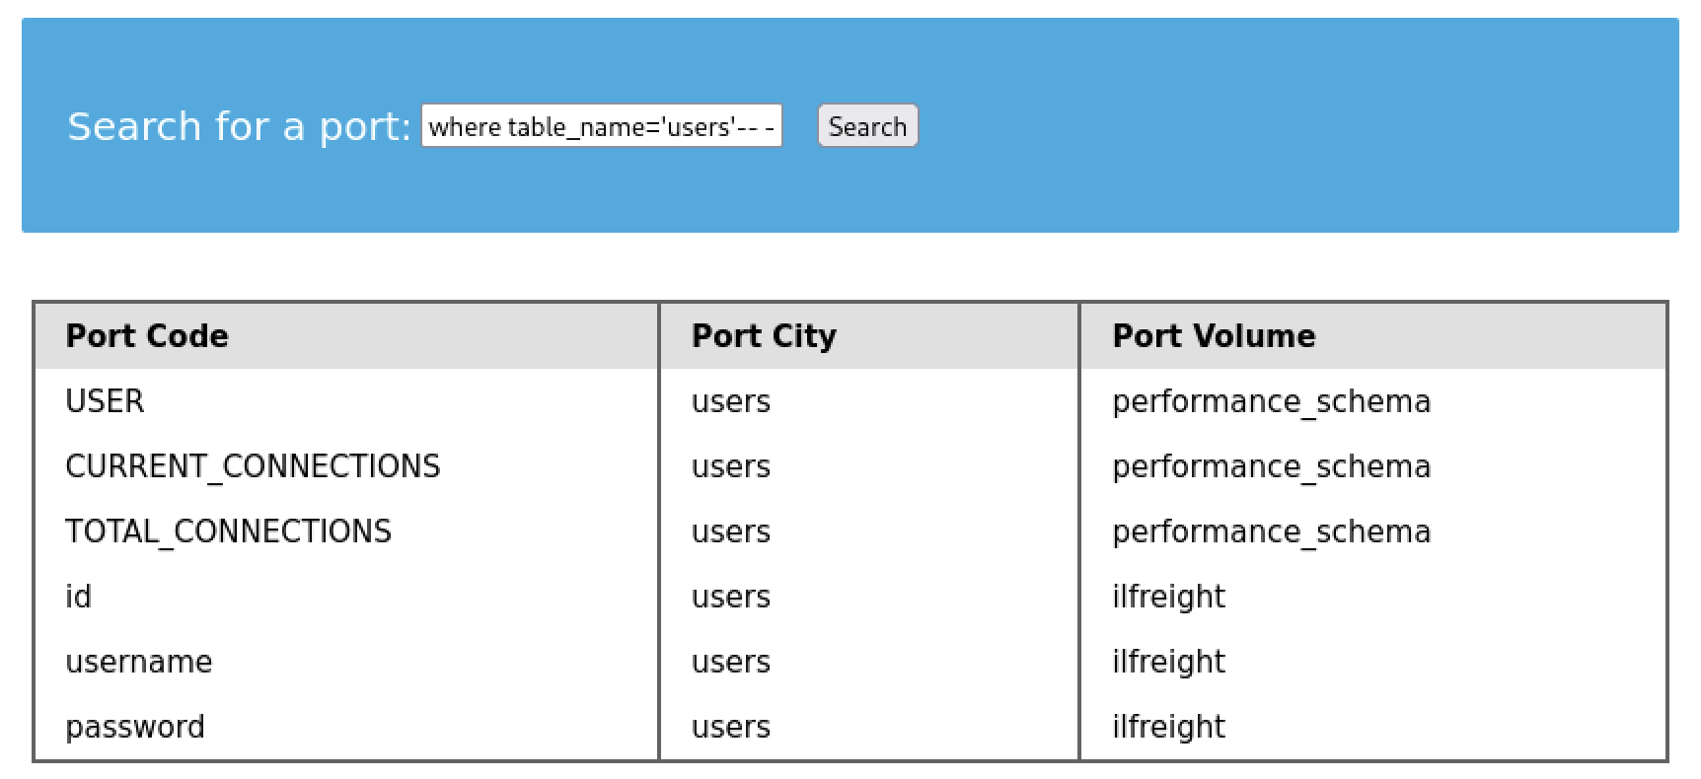Screen dimensions: 1701x779
Task: Select the USER cell in Port Code
Action: [105, 401]
